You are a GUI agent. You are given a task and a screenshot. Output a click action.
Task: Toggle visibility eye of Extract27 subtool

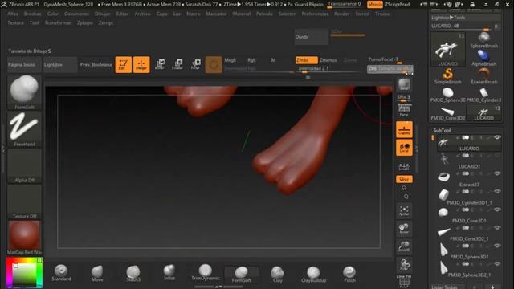tap(497, 173)
